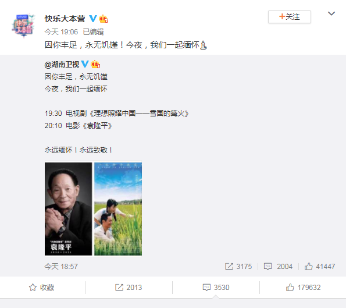Open the 快乐大本营 profile avatar
Viewport: 346px width, 308px height.
click(x=23, y=26)
